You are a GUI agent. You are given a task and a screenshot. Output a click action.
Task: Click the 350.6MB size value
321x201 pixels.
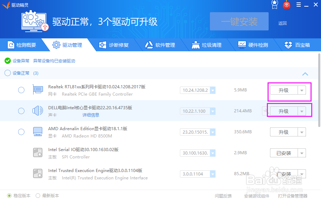(x=243, y=132)
